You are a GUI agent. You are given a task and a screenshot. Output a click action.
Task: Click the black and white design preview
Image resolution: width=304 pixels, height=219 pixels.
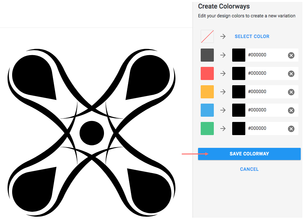[x=92, y=131]
